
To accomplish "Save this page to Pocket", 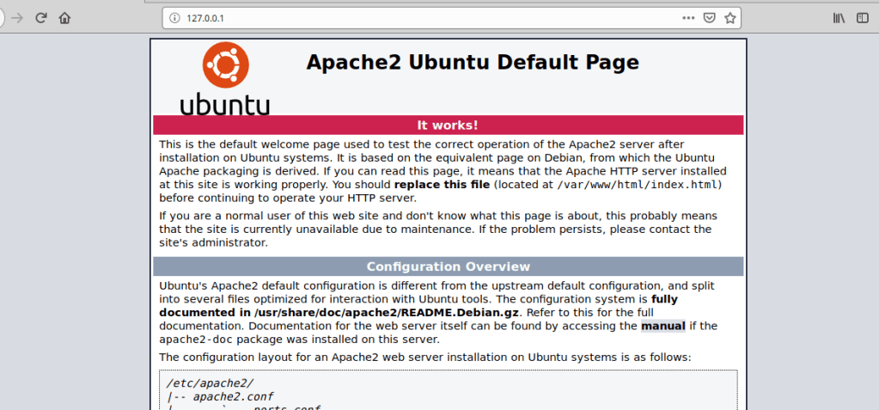I will point(710,17).
